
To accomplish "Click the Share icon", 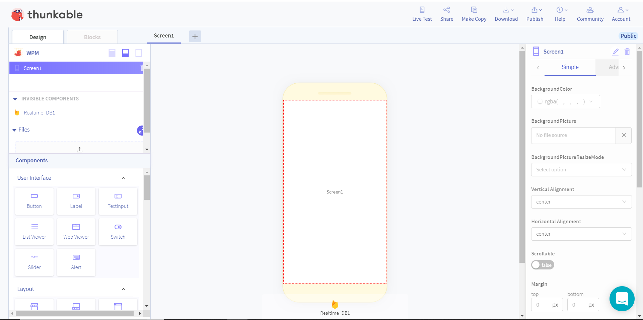I will pos(447,10).
